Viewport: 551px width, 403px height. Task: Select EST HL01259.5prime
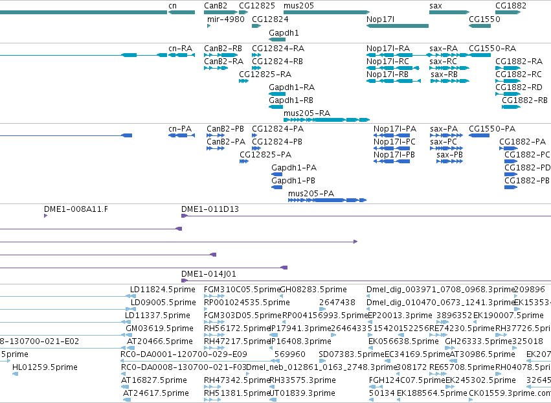pyautogui.click(x=45, y=367)
